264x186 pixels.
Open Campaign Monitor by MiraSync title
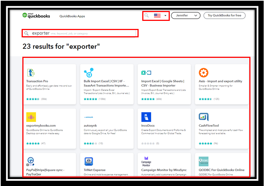click(164, 170)
